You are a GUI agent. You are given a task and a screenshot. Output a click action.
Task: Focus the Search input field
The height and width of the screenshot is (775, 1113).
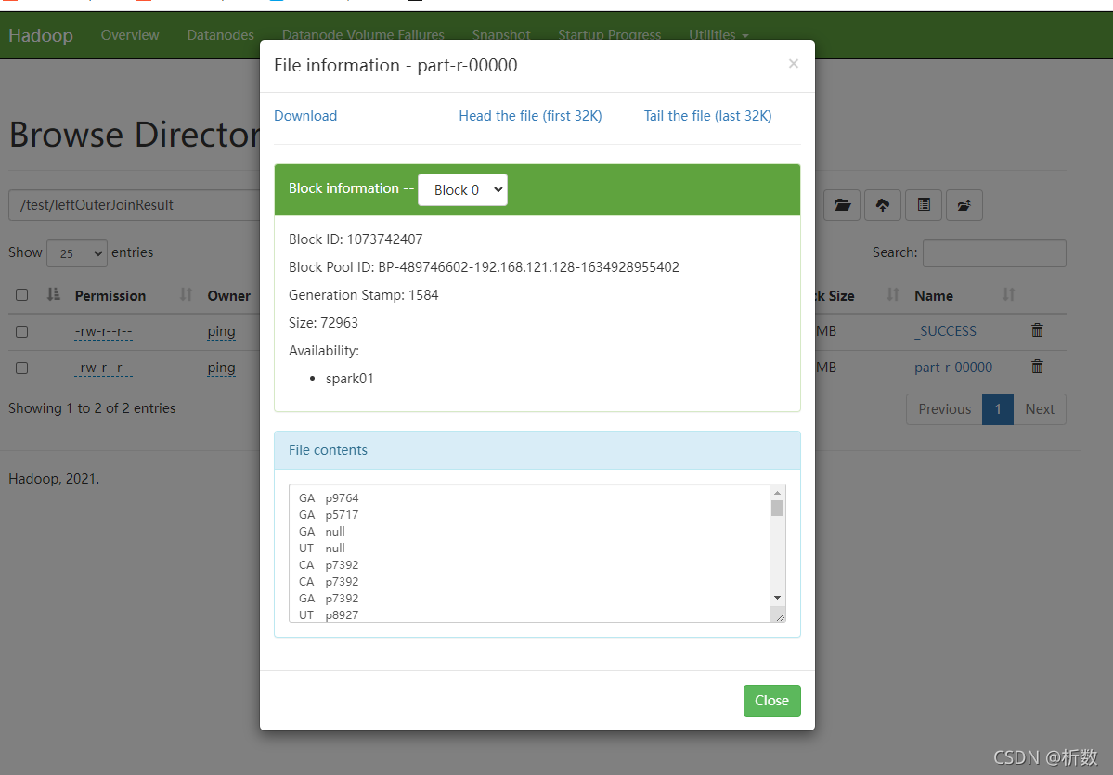tap(994, 253)
